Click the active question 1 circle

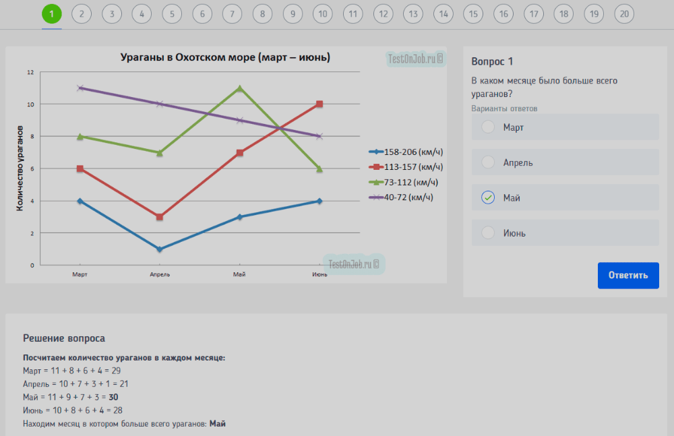click(x=51, y=14)
